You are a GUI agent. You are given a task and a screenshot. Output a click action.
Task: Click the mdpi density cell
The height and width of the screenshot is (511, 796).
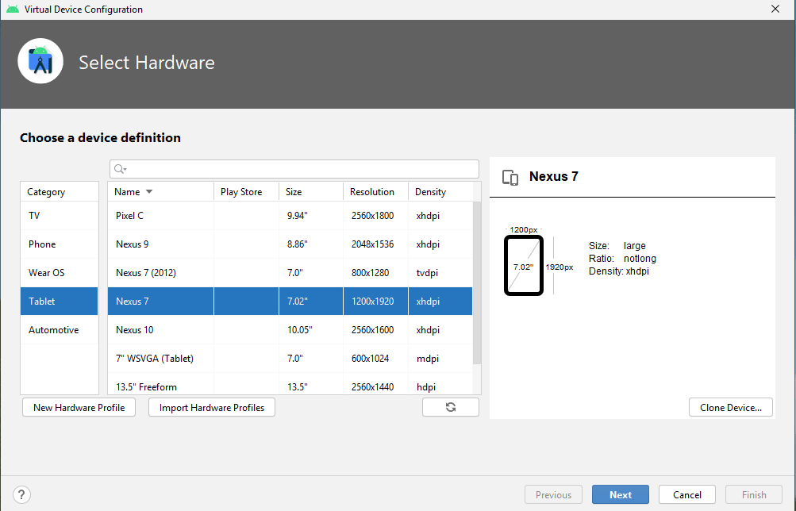[x=440, y=359]
